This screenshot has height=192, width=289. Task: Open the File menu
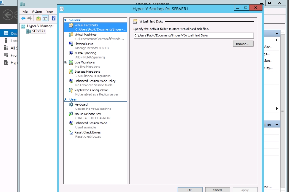click(25, 11)
